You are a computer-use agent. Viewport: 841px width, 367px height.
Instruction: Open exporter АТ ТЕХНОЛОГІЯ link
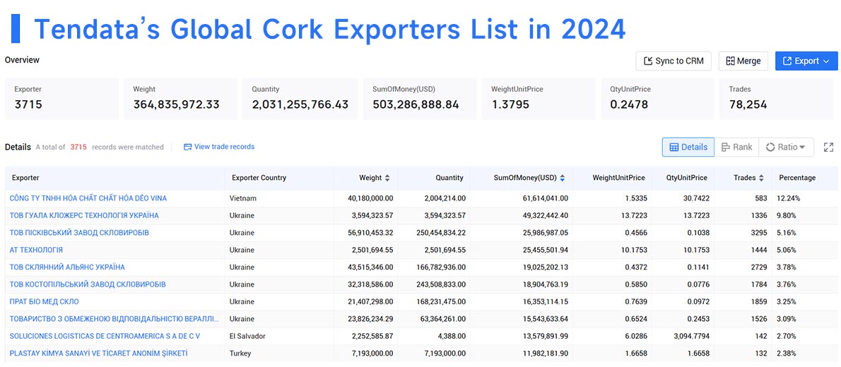click(x=36, y=250)
